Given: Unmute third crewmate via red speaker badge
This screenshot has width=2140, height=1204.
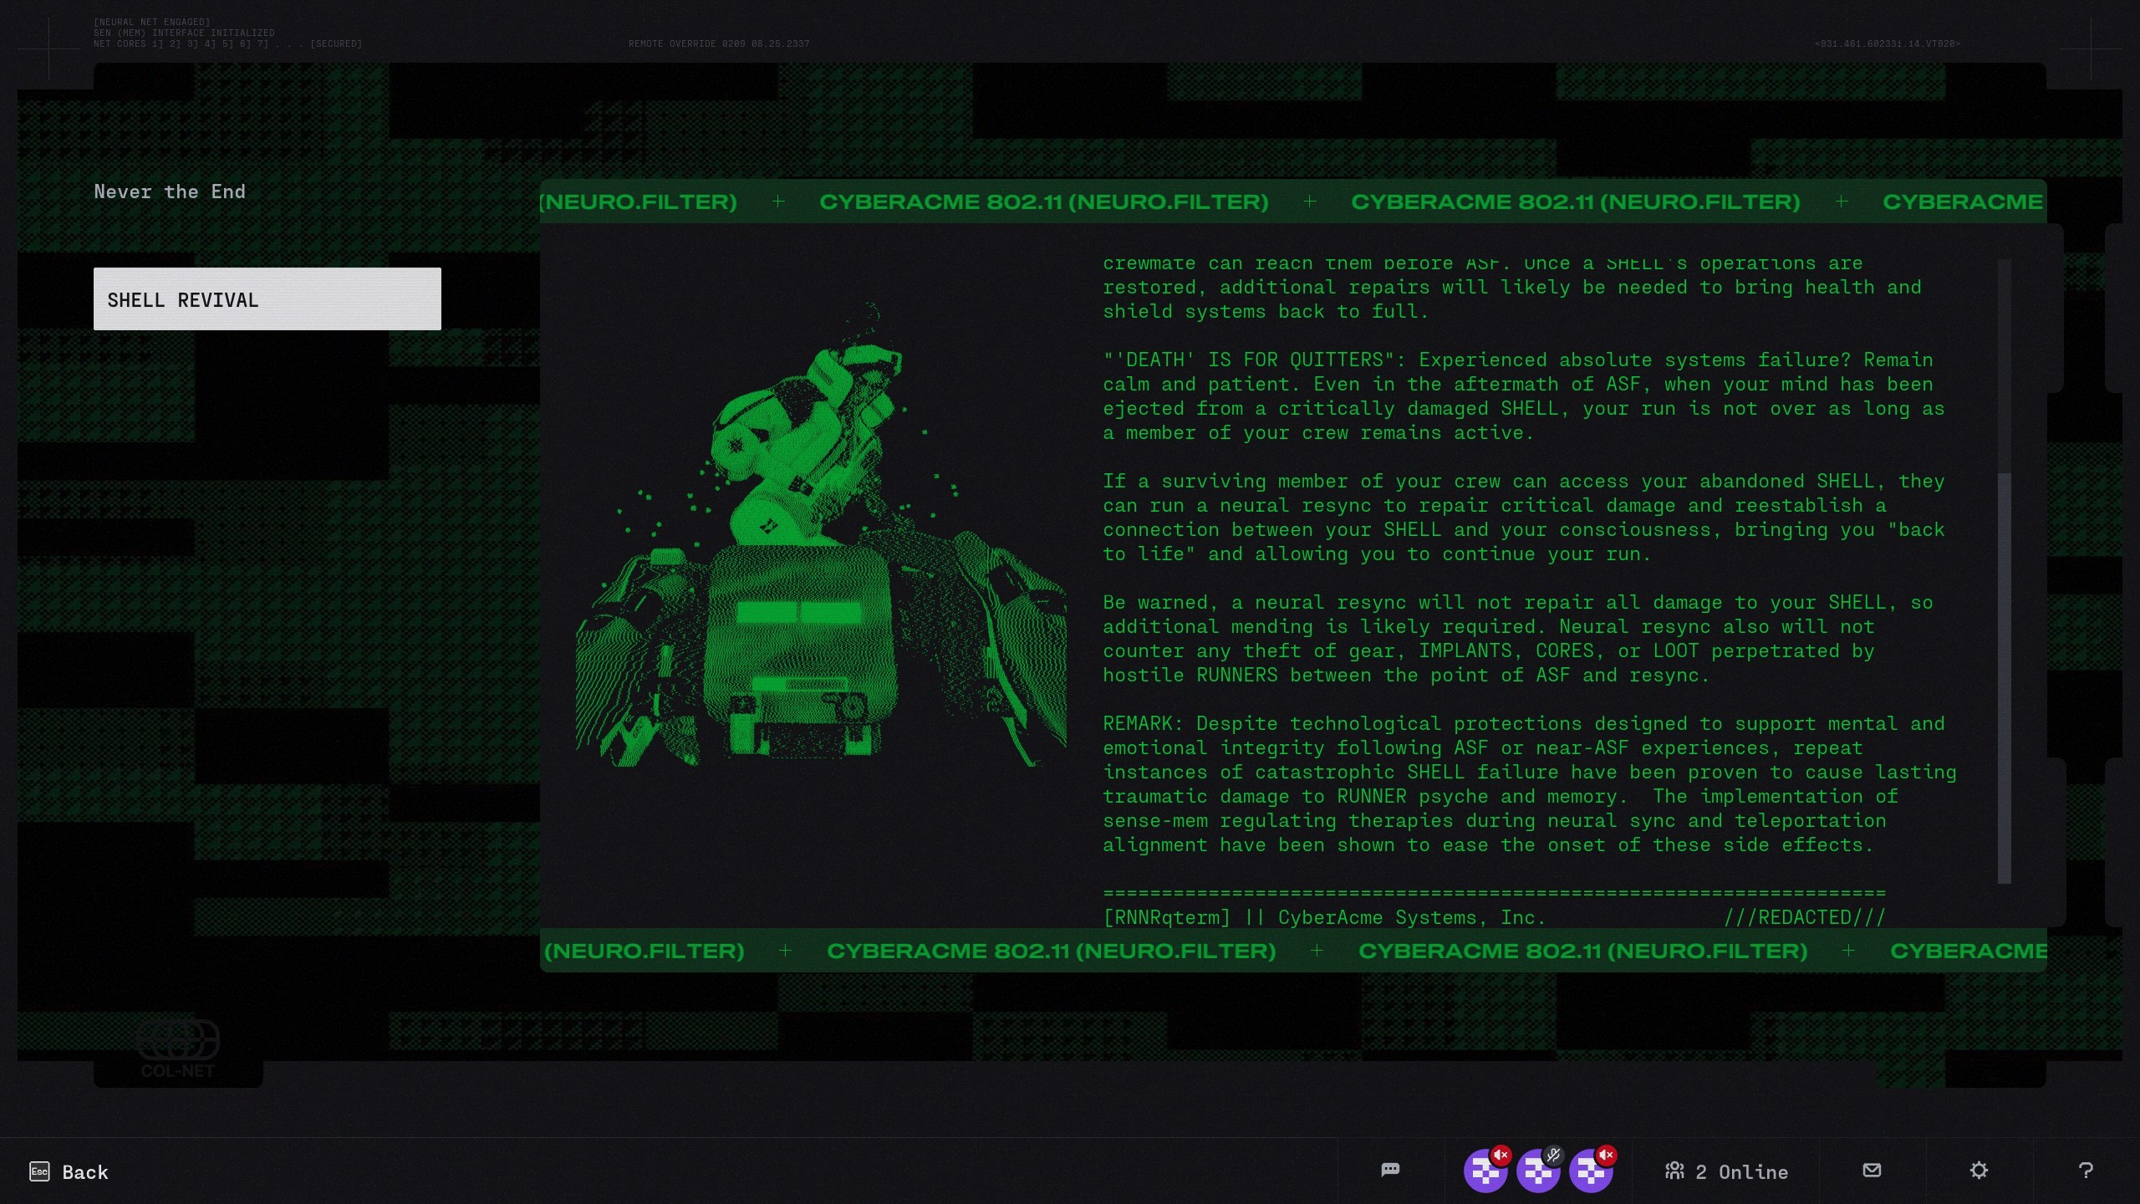Looking at the screenshot, I should tap(1607, 1155).
